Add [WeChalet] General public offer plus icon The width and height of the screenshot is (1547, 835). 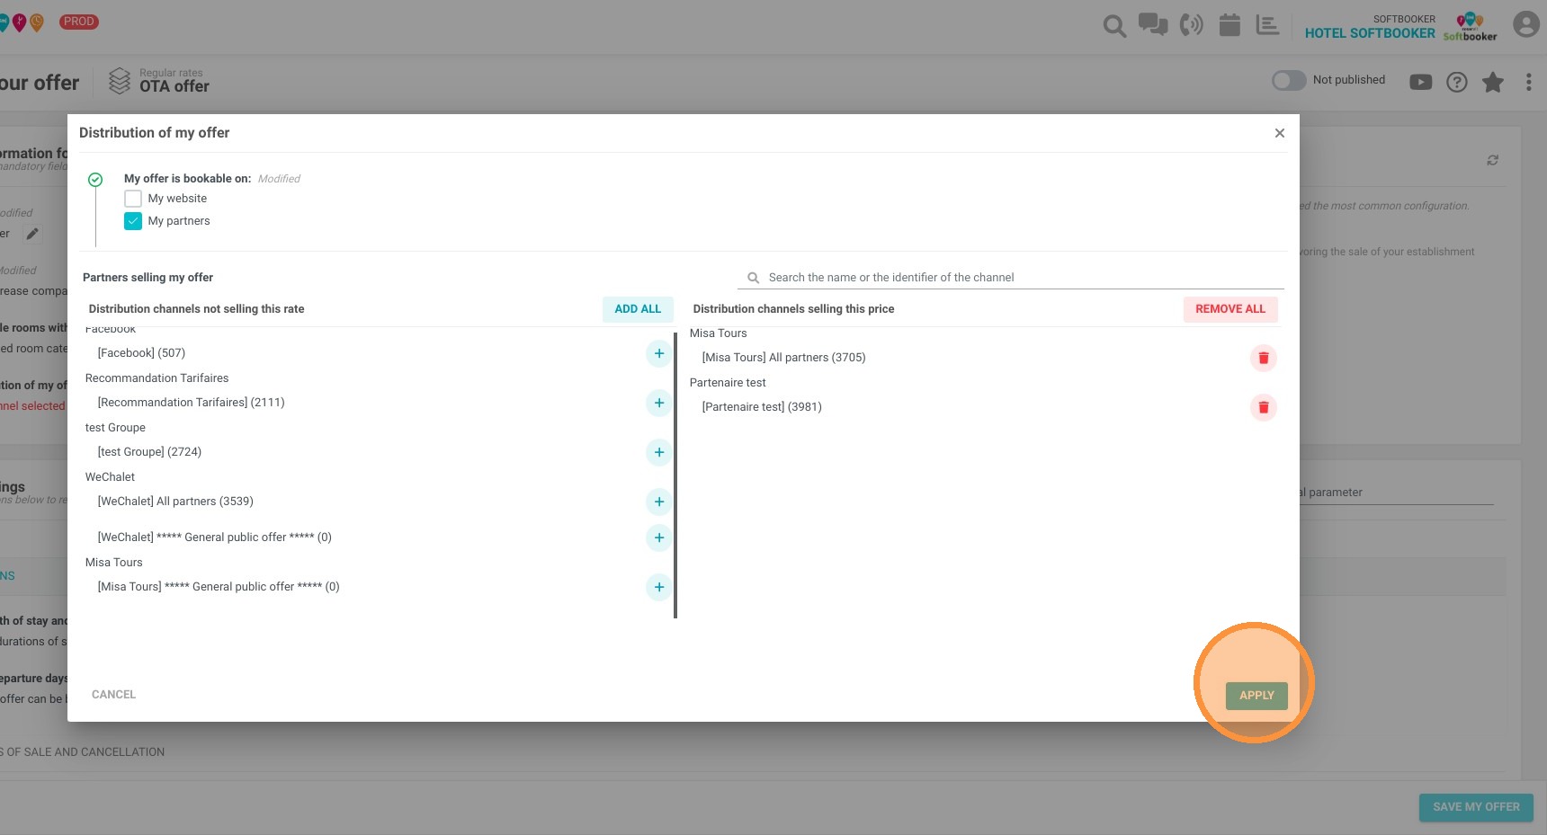(659, 537)
